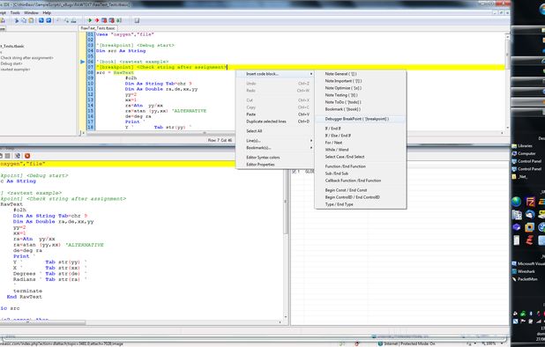
Task: Click the red stop icon in debugger toolbar
Action: [27, 156]
